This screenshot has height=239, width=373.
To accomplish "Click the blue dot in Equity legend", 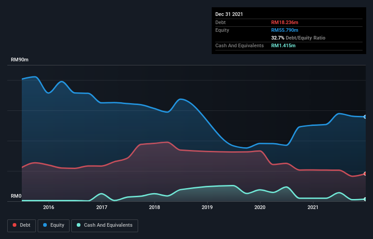I will (x=45, y=225).
